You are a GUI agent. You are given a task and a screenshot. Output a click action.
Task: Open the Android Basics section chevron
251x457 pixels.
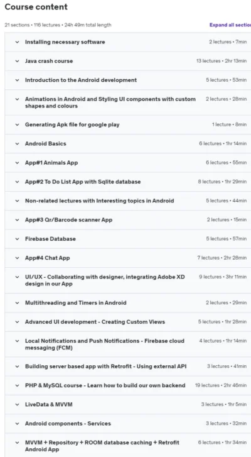click(17, 143)
